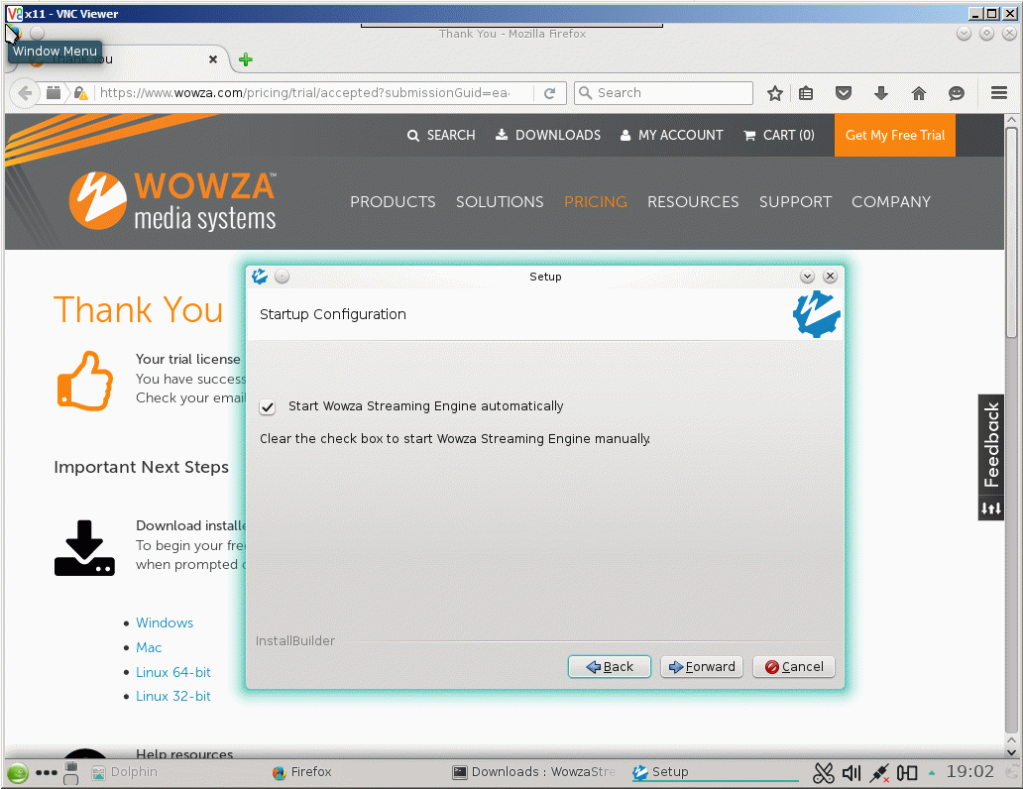Click the Setup window round sticky button
The width and height of the screenshot is (1023, 789).
tap(282, 277)
